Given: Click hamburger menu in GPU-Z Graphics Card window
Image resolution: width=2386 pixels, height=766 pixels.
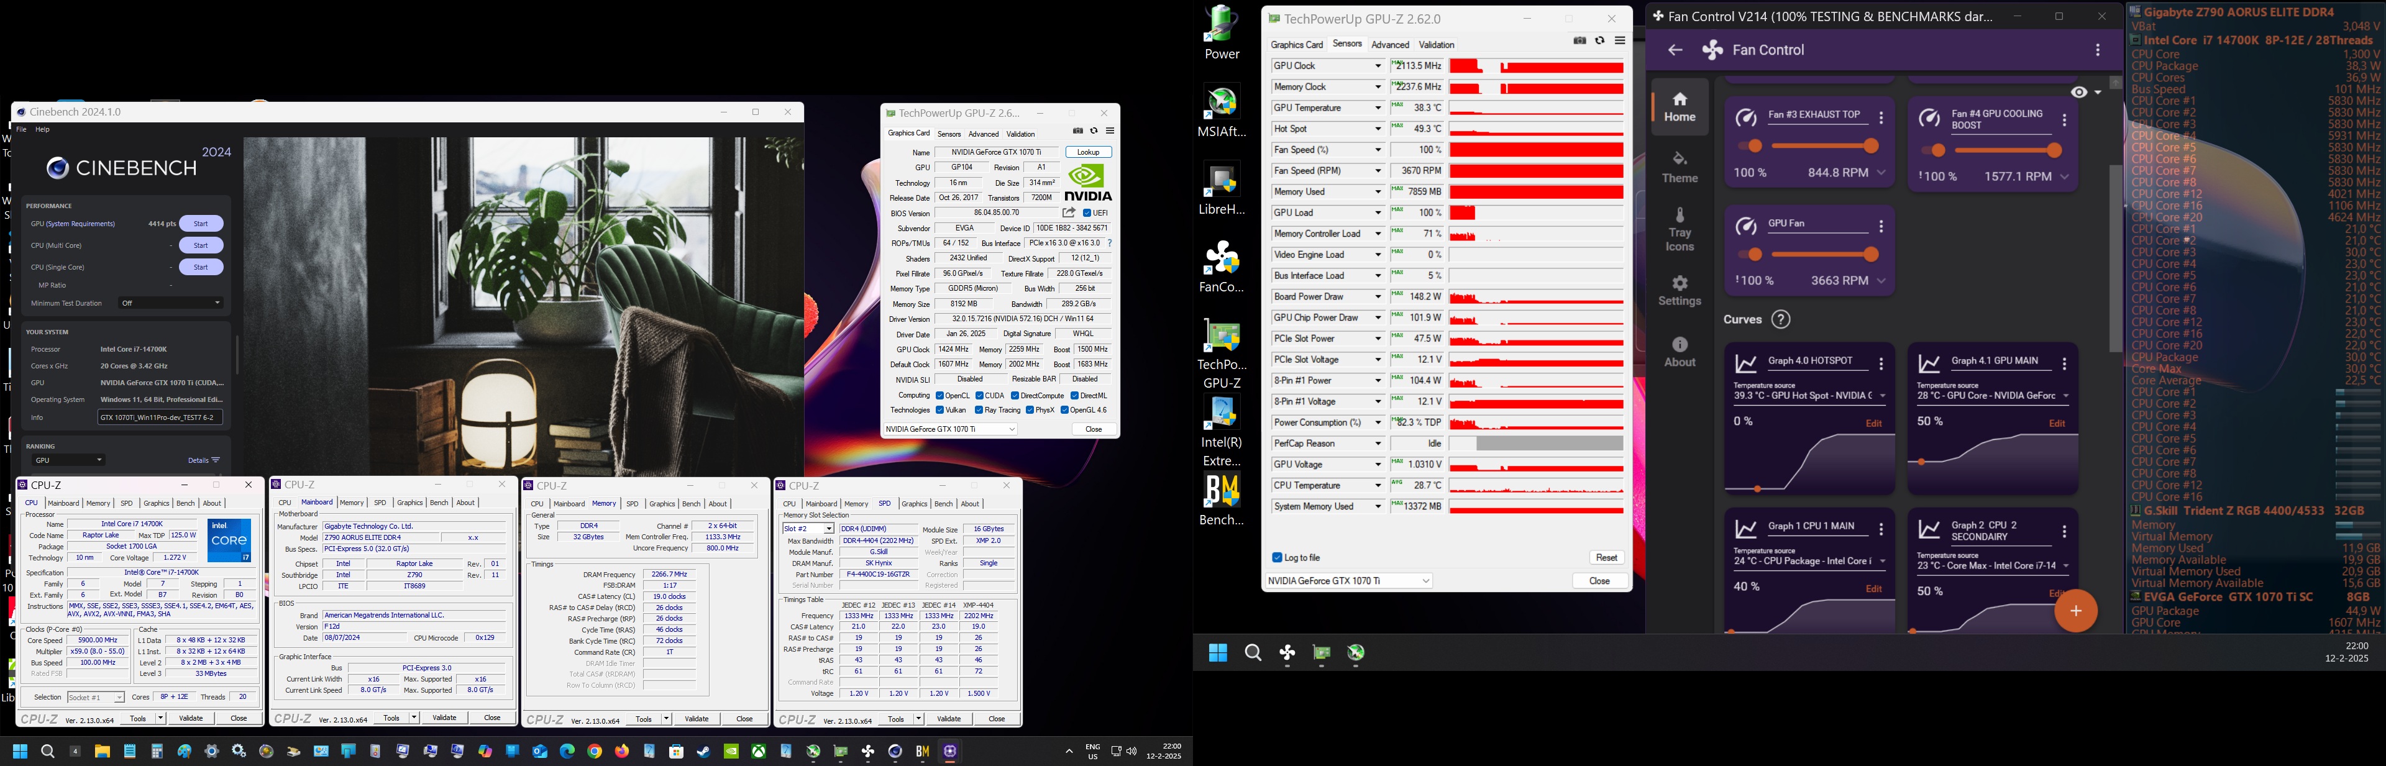Looking at the screenshot, I should click(1110, 130).
